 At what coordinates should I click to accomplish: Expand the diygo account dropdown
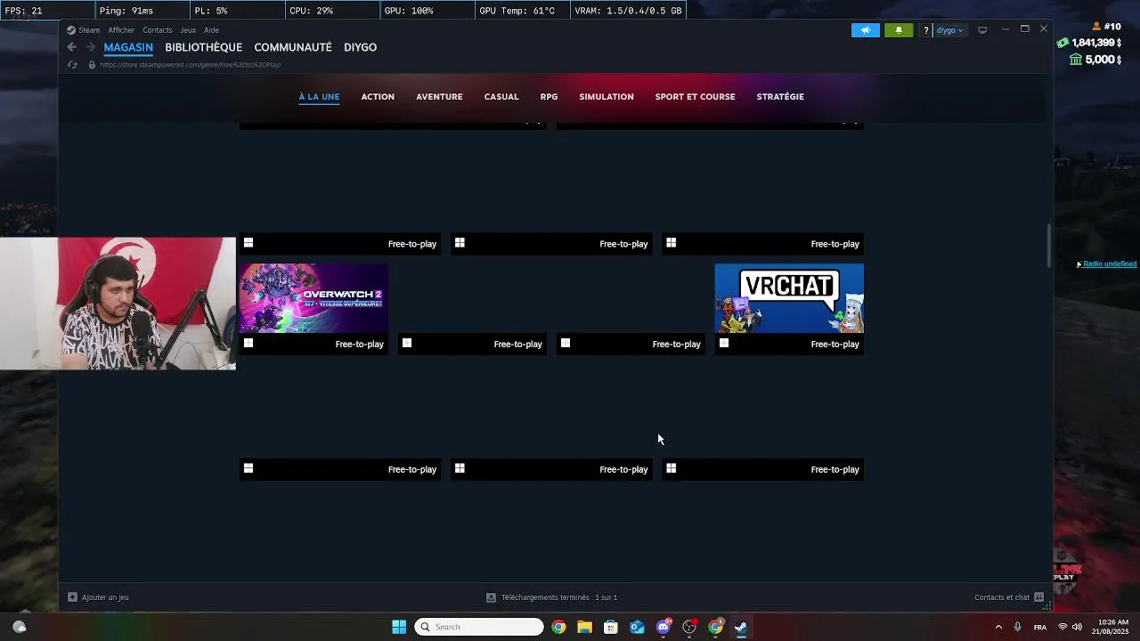coord(949,30)
